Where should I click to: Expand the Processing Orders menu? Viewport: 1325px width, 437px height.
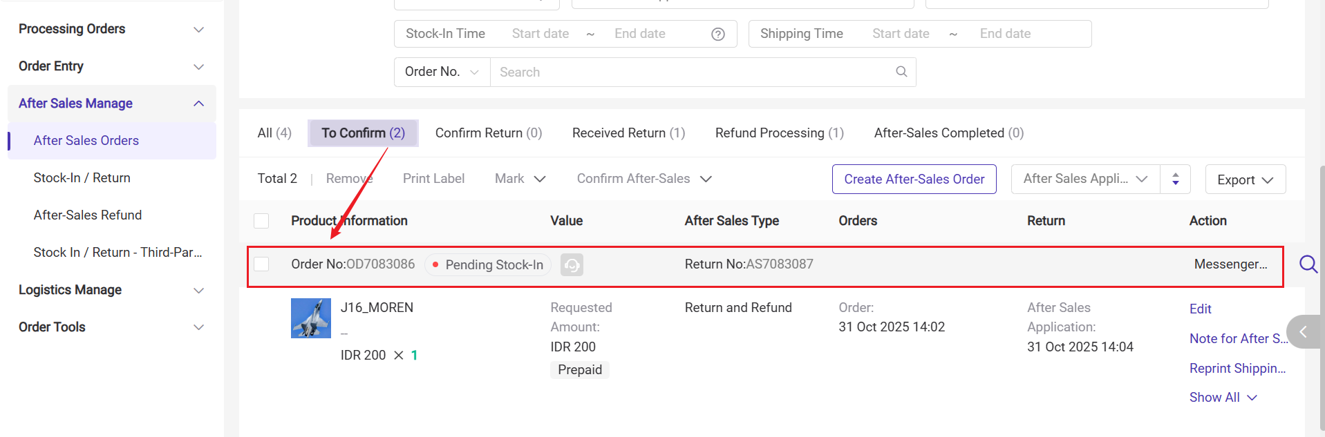(198, 29)
